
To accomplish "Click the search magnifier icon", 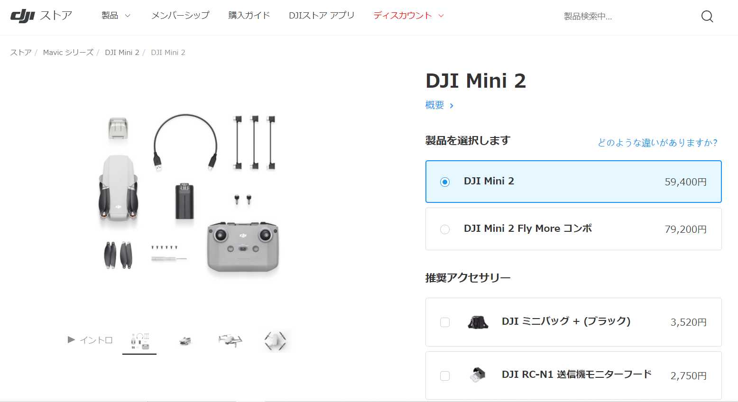I will click(x=707, y=17).
